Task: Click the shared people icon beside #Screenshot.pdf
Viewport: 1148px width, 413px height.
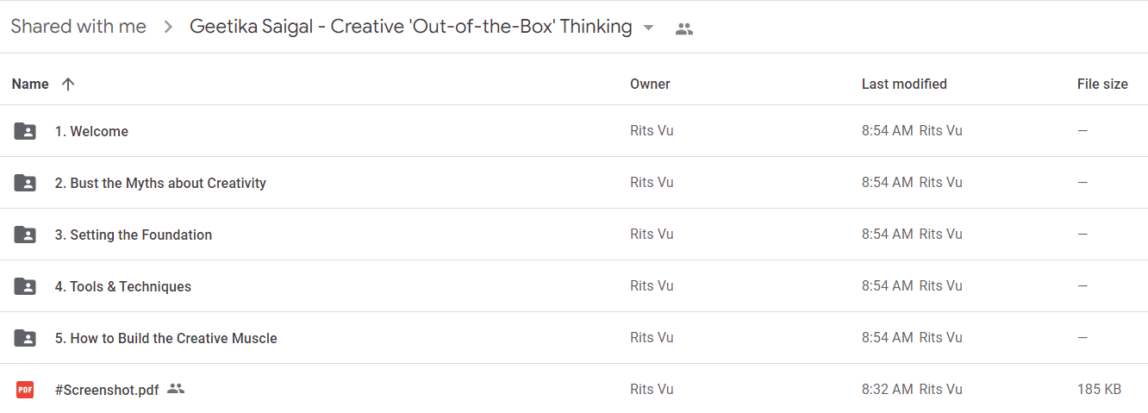Action: click(x=176, y=389)
